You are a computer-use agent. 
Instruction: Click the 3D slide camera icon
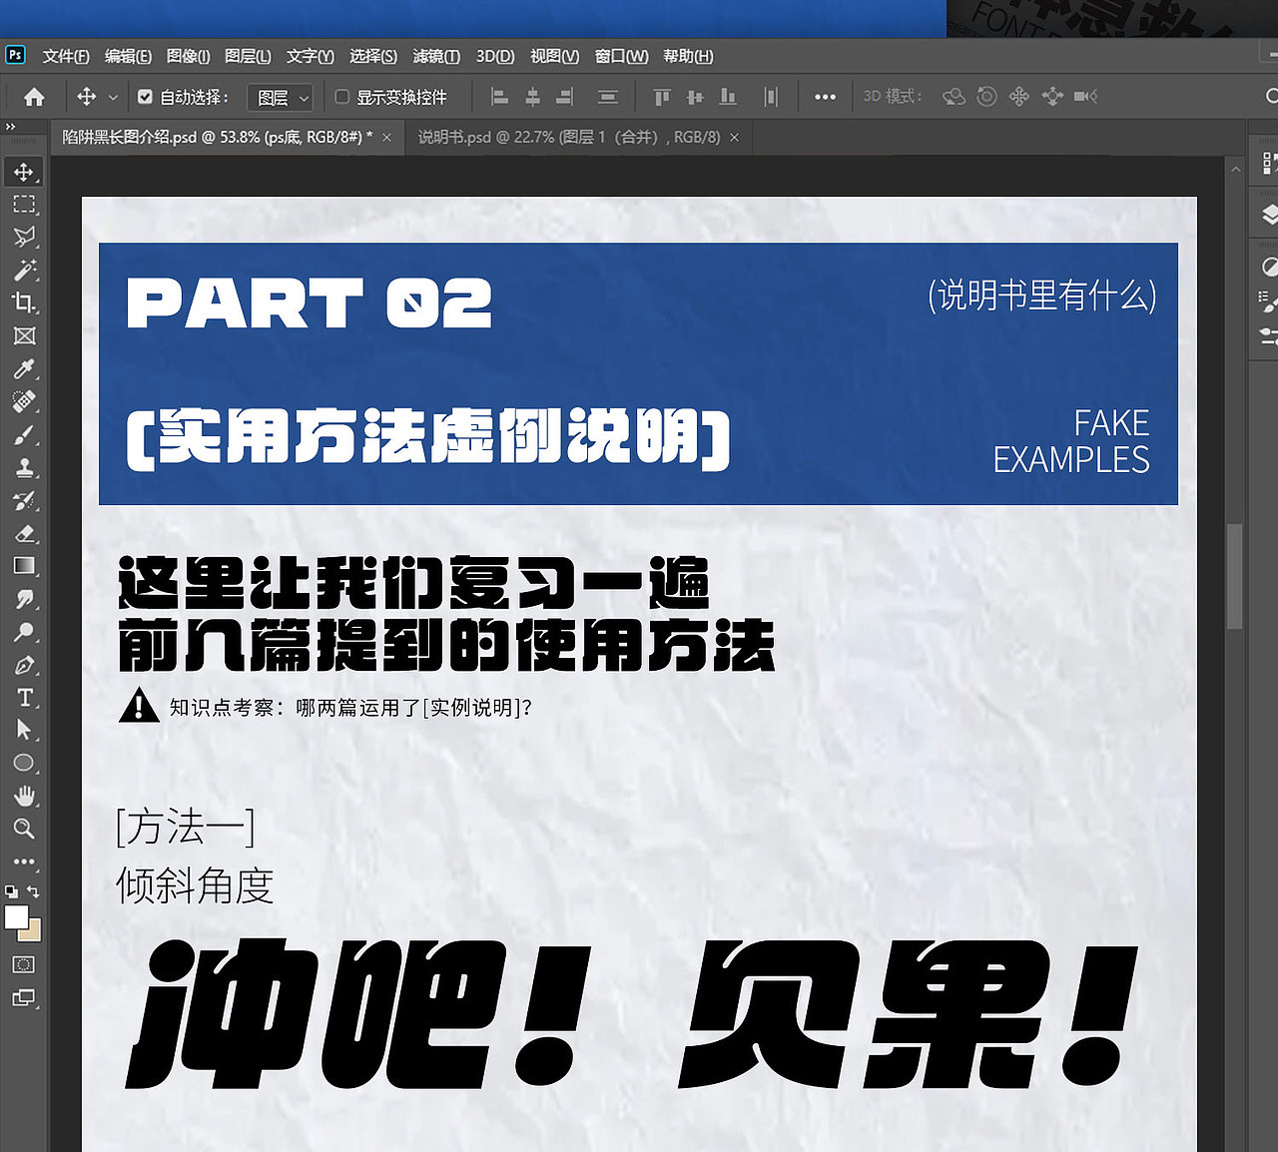point(1052,97)
